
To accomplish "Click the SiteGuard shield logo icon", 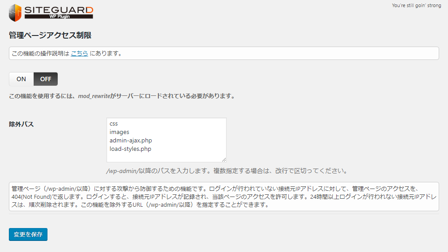I will pyautogui.click(x=15, y=12).
